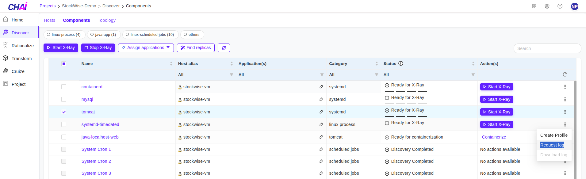Click the CHAI logo

(18, 6)
